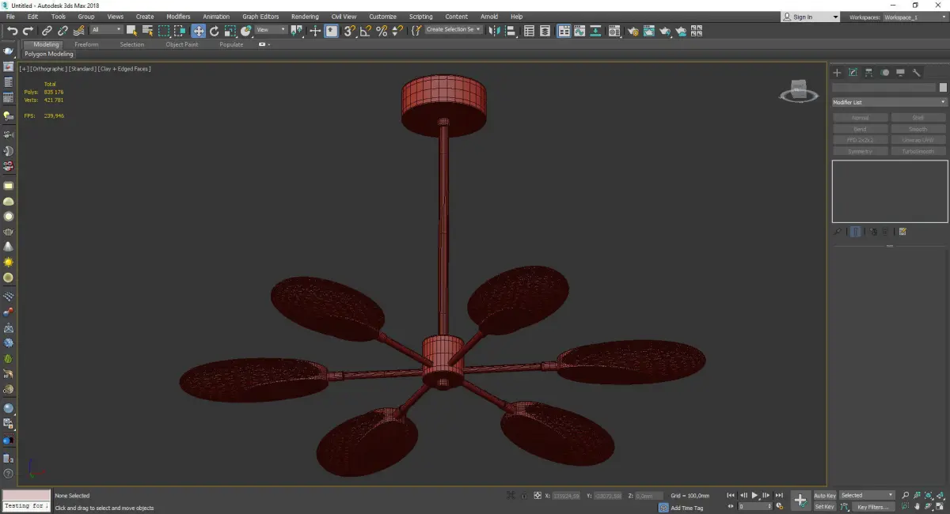Toggle Auto Key animation mode
Image resolution: width=950 pixels, height=514 pixels.
pyautogui.click(x=825, y=495)
